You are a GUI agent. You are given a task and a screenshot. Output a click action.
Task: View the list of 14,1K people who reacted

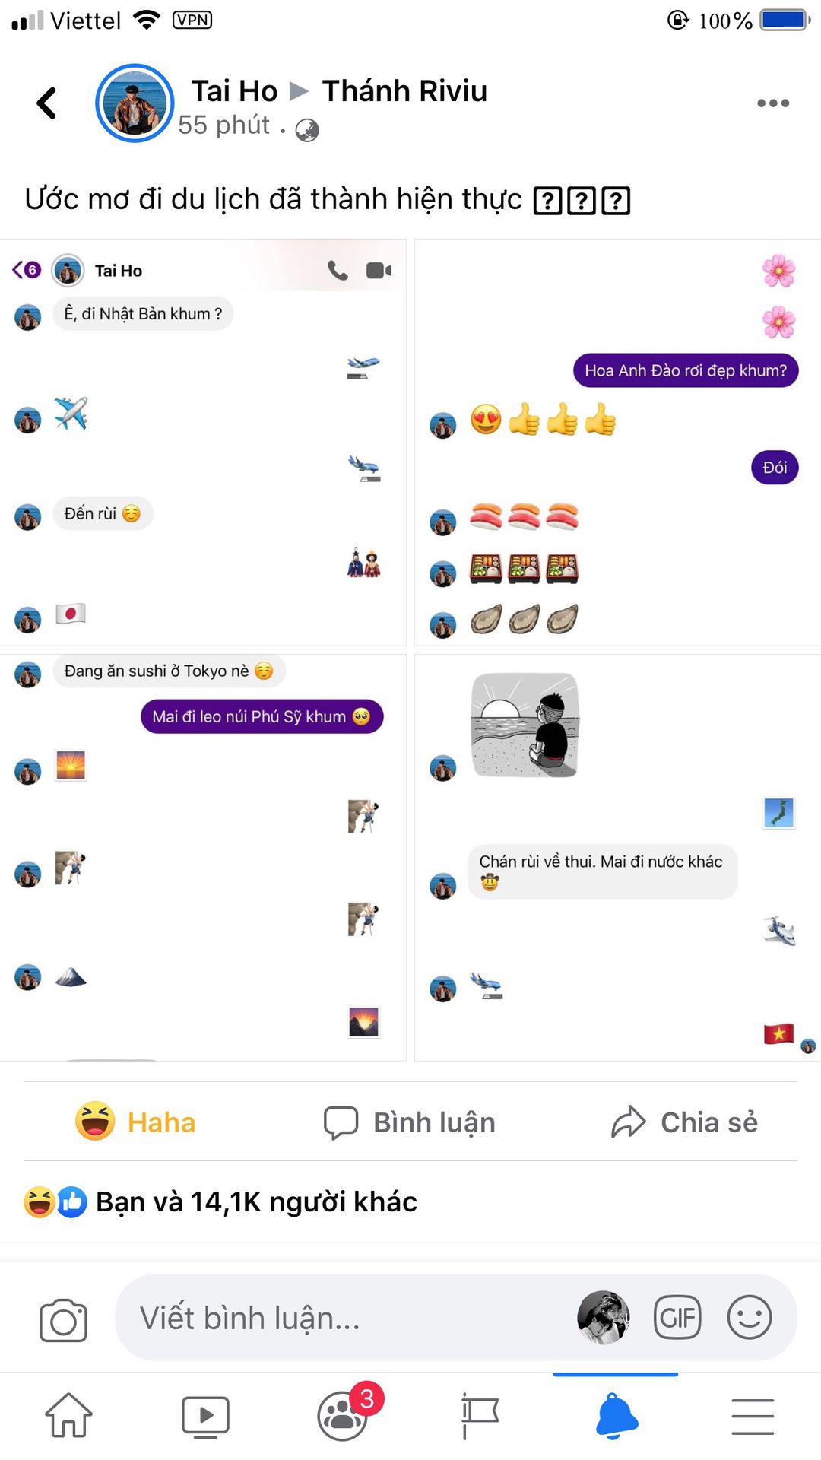point(220,1201)
